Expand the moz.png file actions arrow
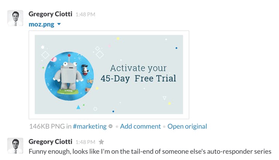 [59, 24]
